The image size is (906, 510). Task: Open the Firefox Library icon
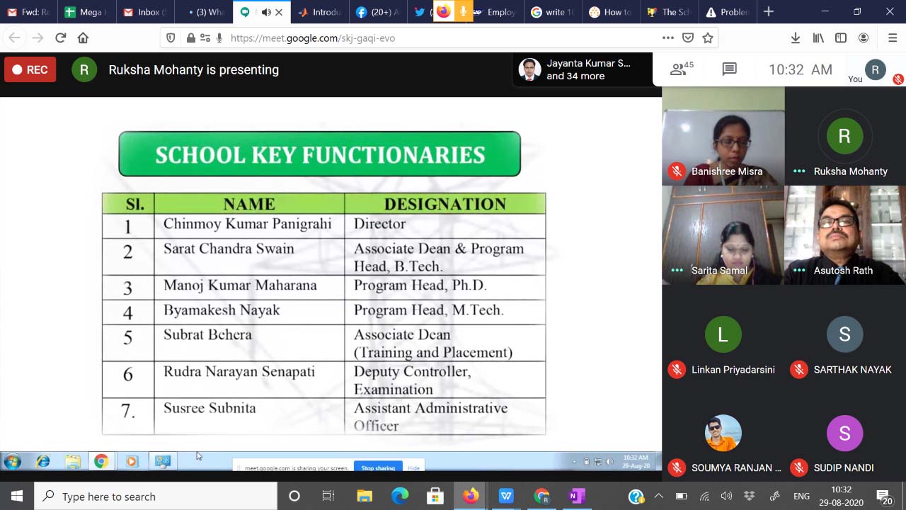coord(818,38)
